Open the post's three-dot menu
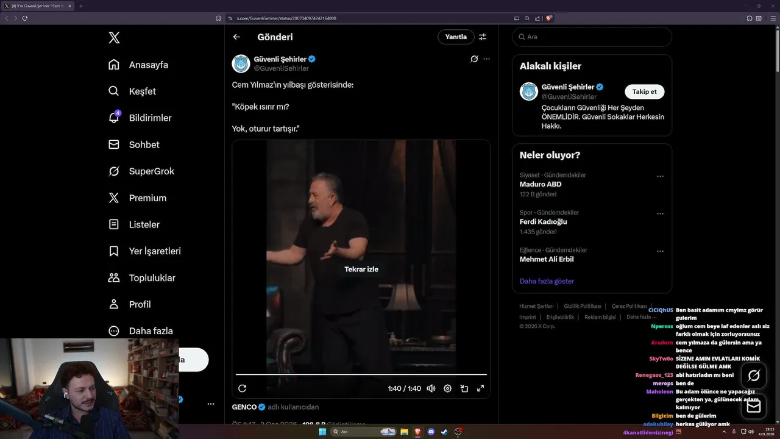The image size is (780, 439). pyautogui.click(x=486, y=59)
